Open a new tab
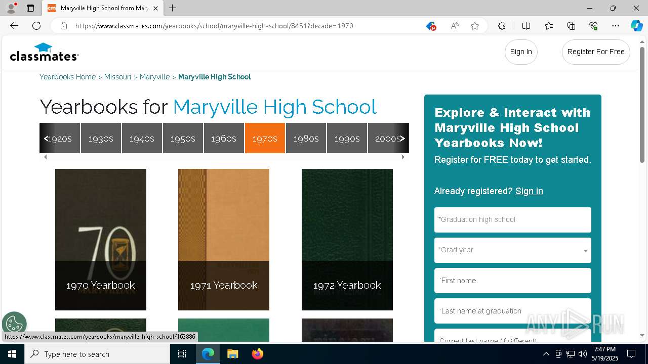 (173, 8)
